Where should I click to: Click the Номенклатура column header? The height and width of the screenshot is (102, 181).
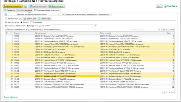pos(133,33)
